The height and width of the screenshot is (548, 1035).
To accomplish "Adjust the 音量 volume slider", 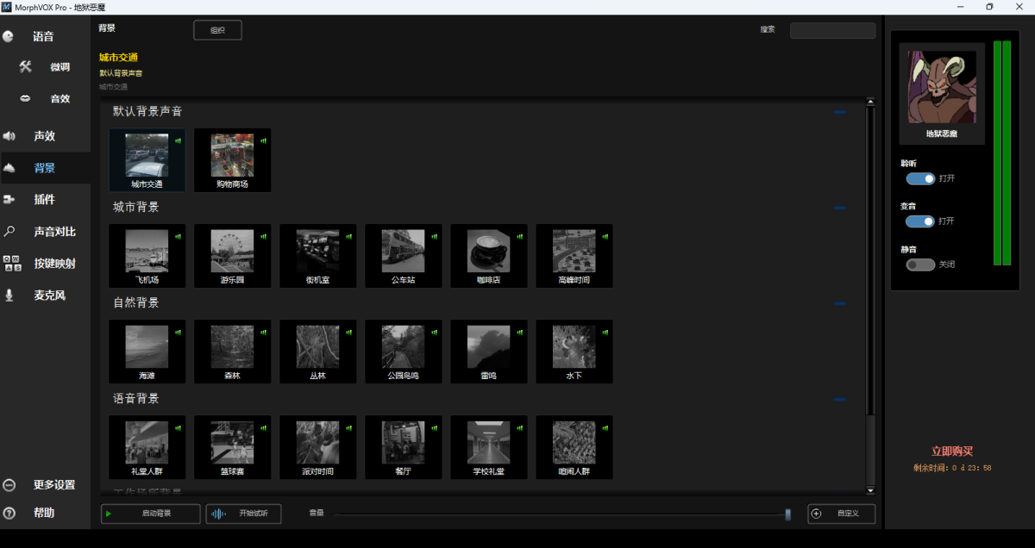I will (787, 514).
